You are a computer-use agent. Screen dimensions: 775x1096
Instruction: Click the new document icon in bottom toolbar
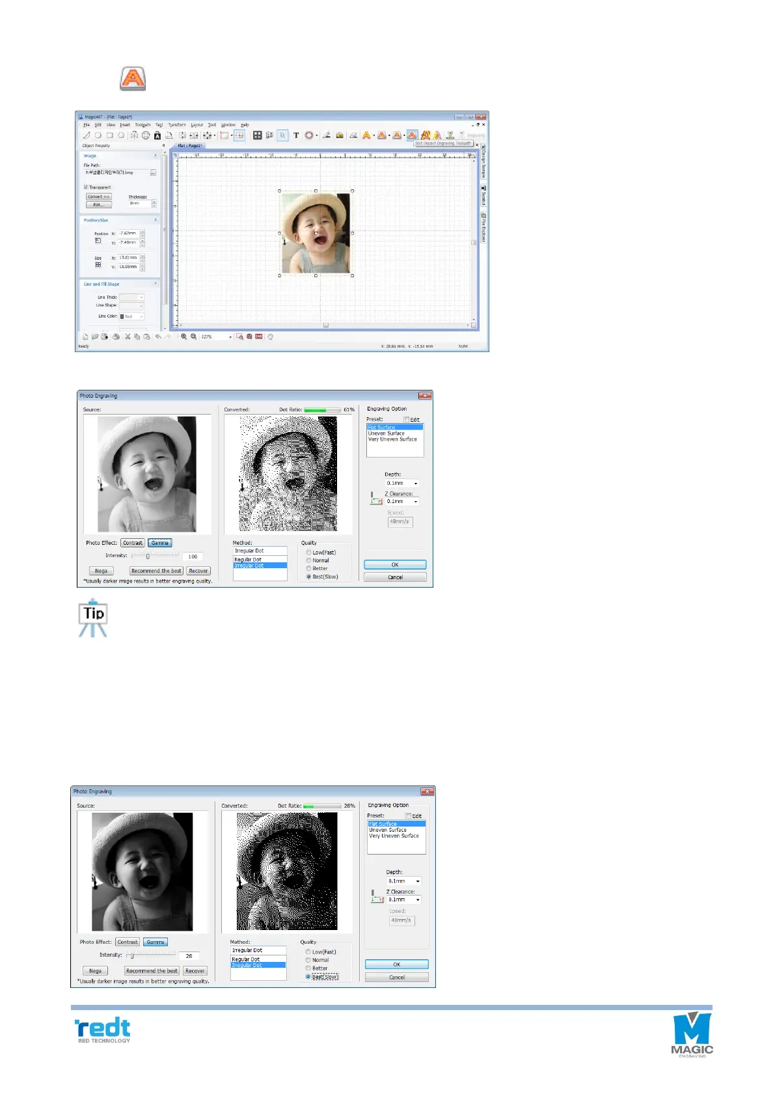pos(85,336)
